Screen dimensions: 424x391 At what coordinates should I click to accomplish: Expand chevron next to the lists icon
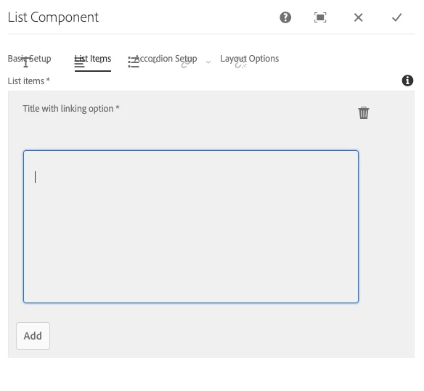point(155,62)
